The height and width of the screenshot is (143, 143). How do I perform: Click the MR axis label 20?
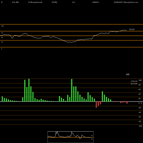click(x=139, y=99)
